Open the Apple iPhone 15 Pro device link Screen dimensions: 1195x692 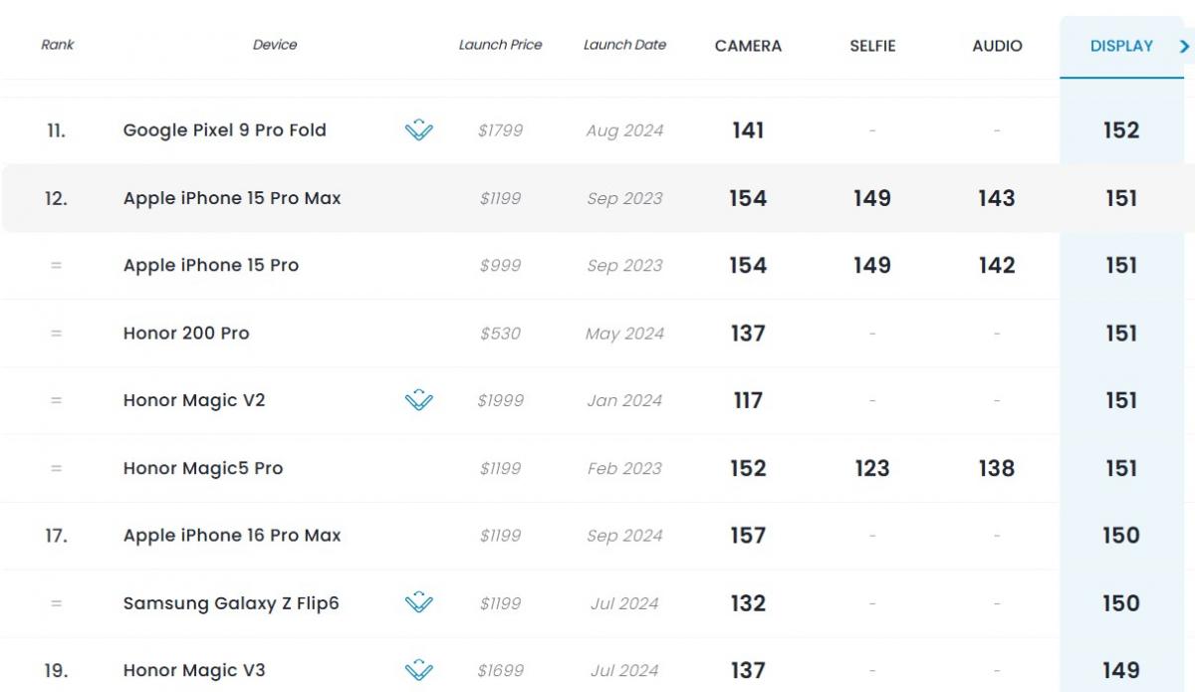[x=211, y=265]
